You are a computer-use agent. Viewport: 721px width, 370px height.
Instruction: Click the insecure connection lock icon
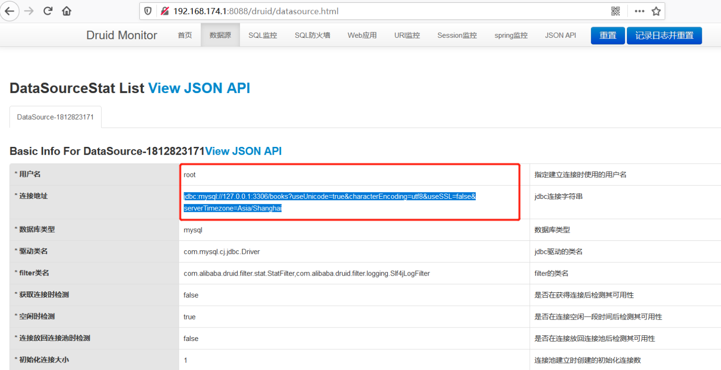coord(164,11)
